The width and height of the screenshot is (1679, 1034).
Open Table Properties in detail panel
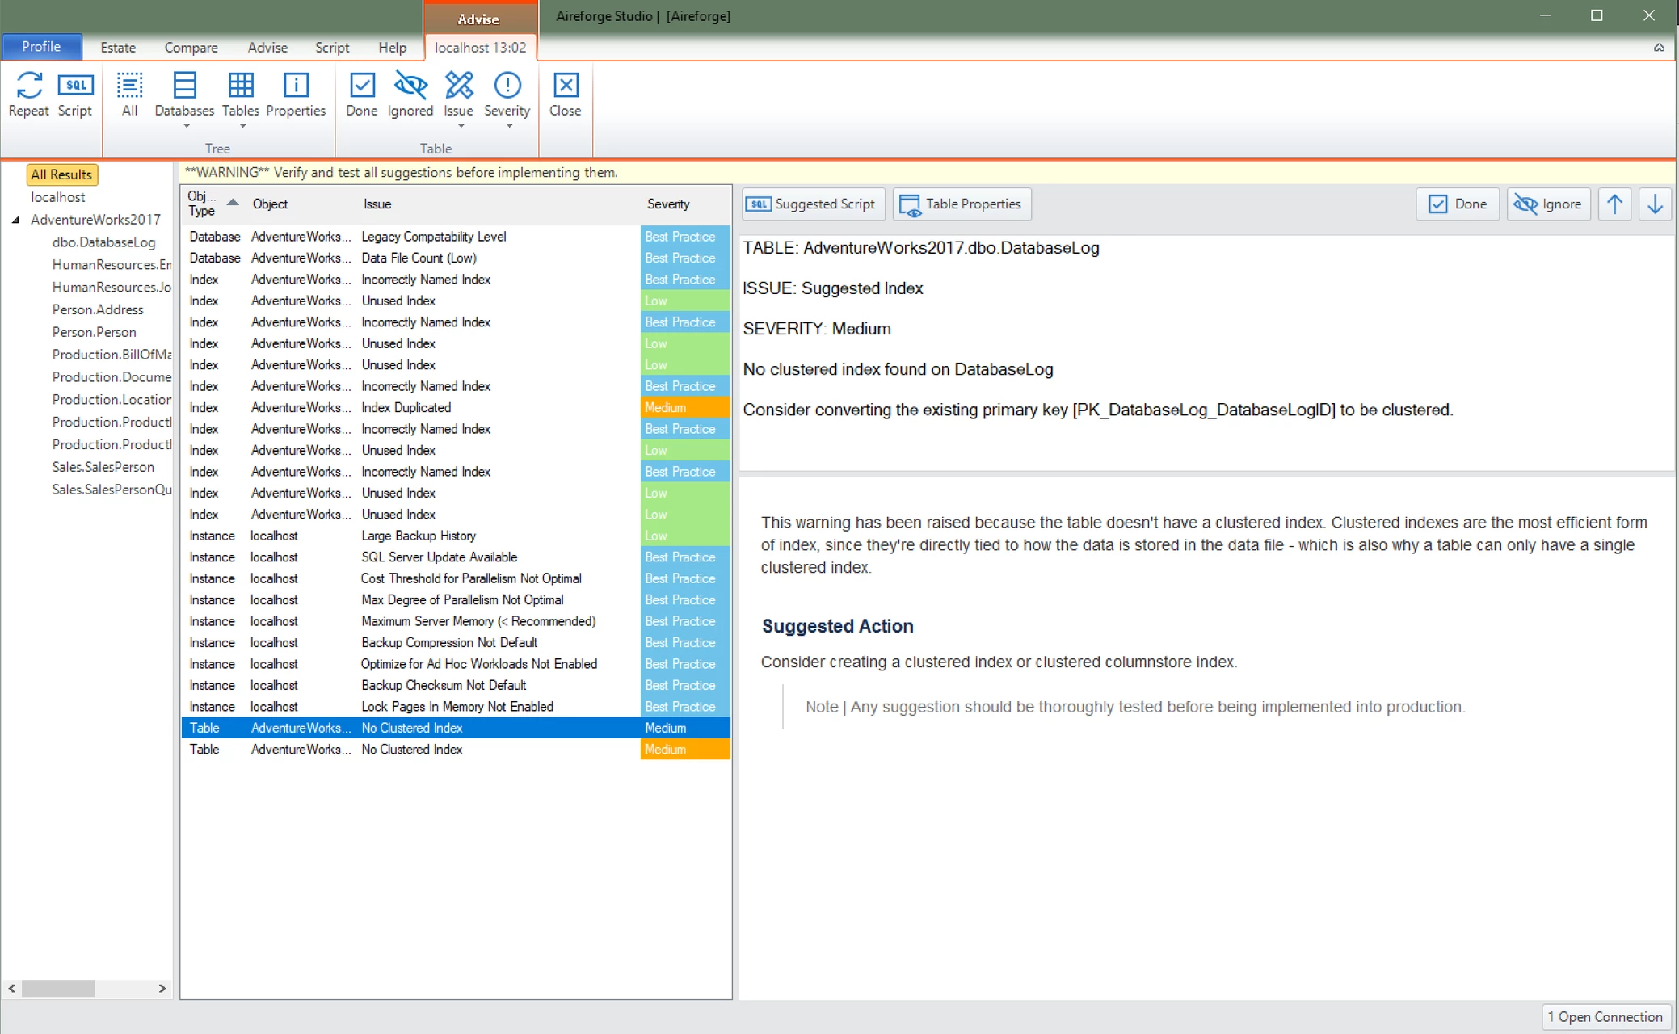962,204
